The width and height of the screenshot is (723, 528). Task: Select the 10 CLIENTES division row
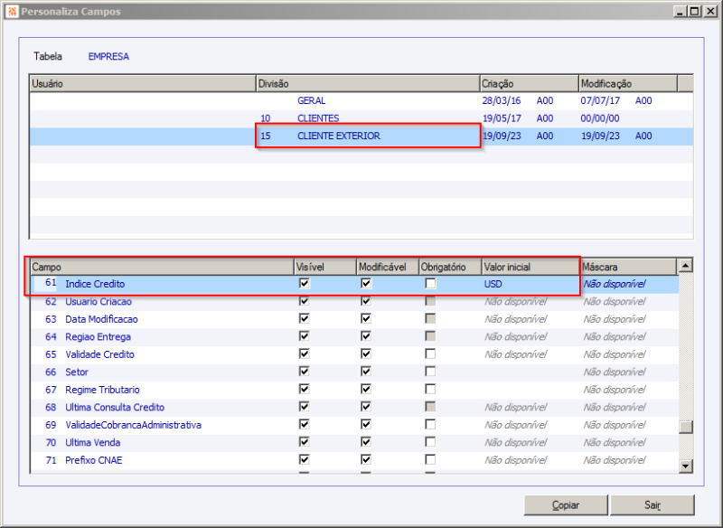pos(361,118)
